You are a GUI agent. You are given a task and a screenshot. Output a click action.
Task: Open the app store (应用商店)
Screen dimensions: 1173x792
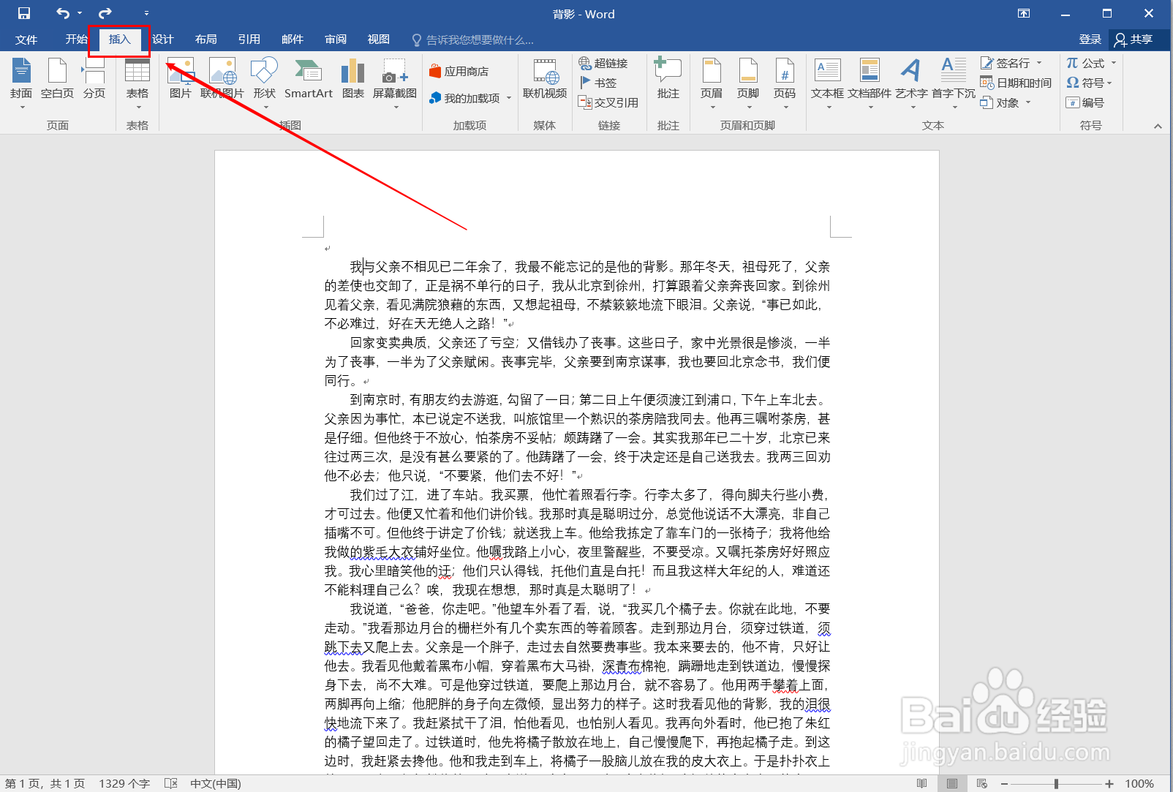click(459, 72)
